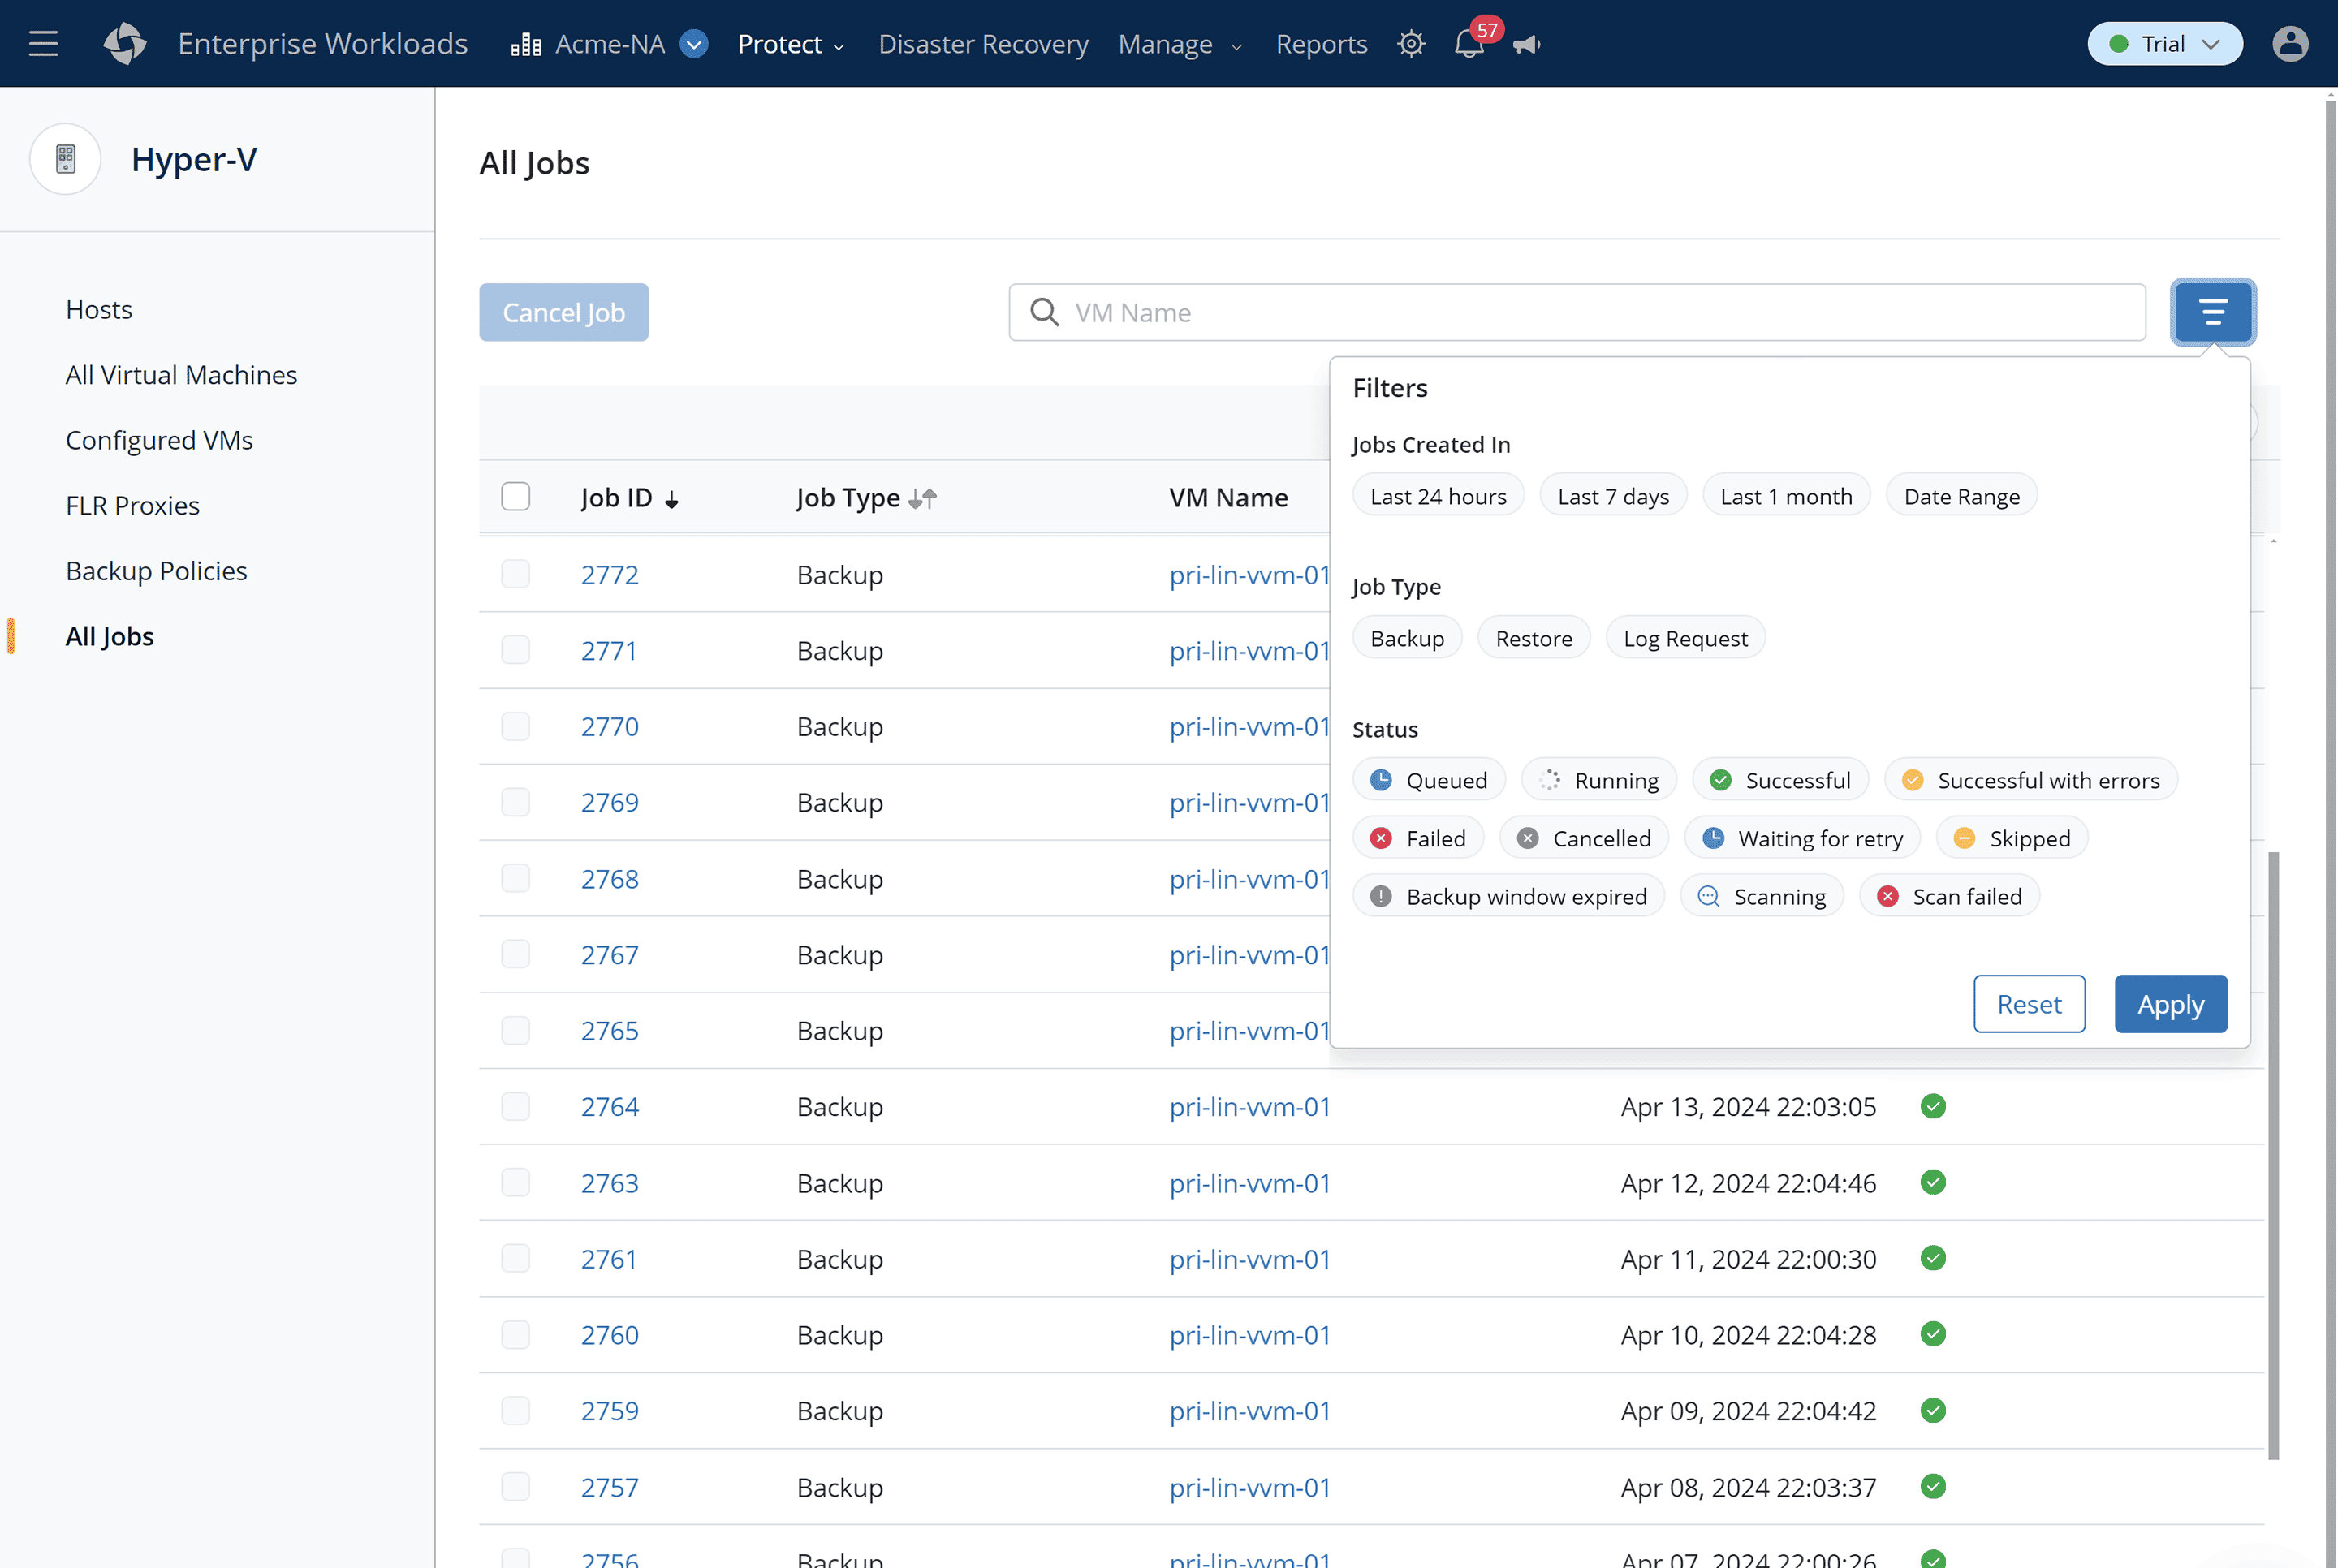This screenshot has height=1568, width=2338.
Task: Select the Scanning status filter
Action: [1762, 896]
